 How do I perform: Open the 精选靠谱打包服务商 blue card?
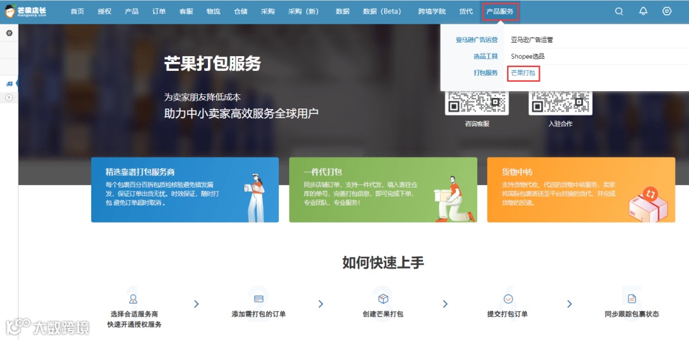(x=185, y=189)
